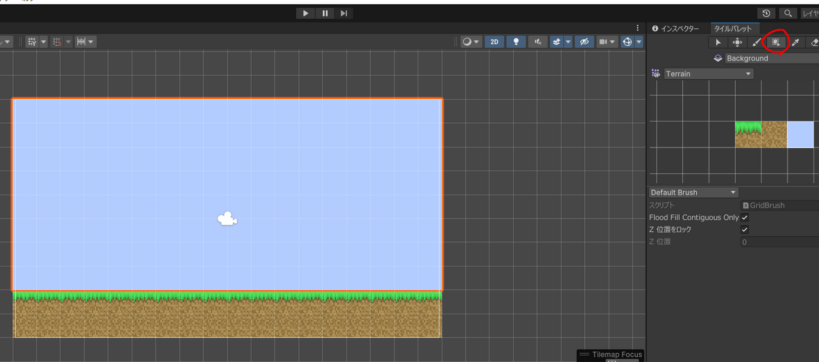Click the Z 位置 value field
Image resolution: width=819 pixels, height=362 pixels.
[x=779, y=242]
